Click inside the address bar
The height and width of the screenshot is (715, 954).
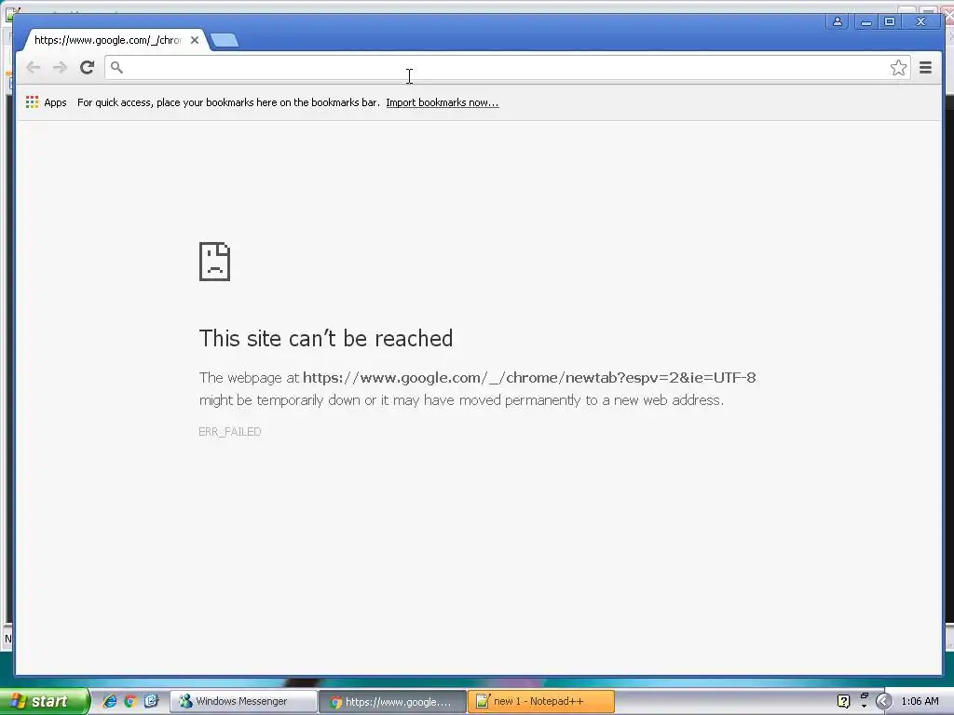coord(508,67)
